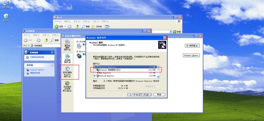The height and width of the screenshot is (121, 264).
Task: Click 后退 back arrow in 控制面板 window
Action: click(x=25, y=40)
